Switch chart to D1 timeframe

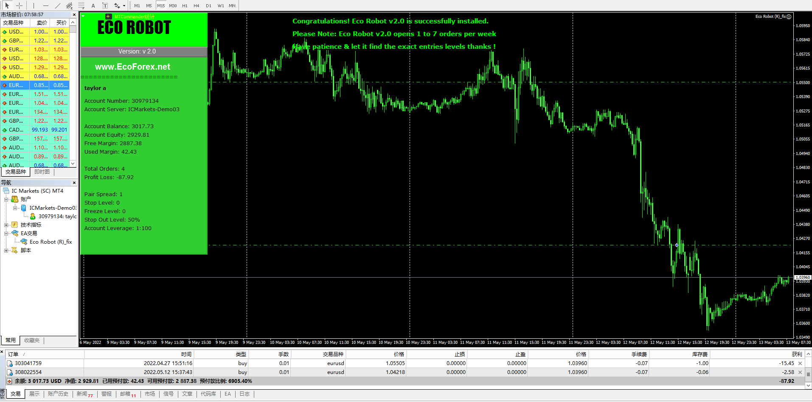(208, 6)
